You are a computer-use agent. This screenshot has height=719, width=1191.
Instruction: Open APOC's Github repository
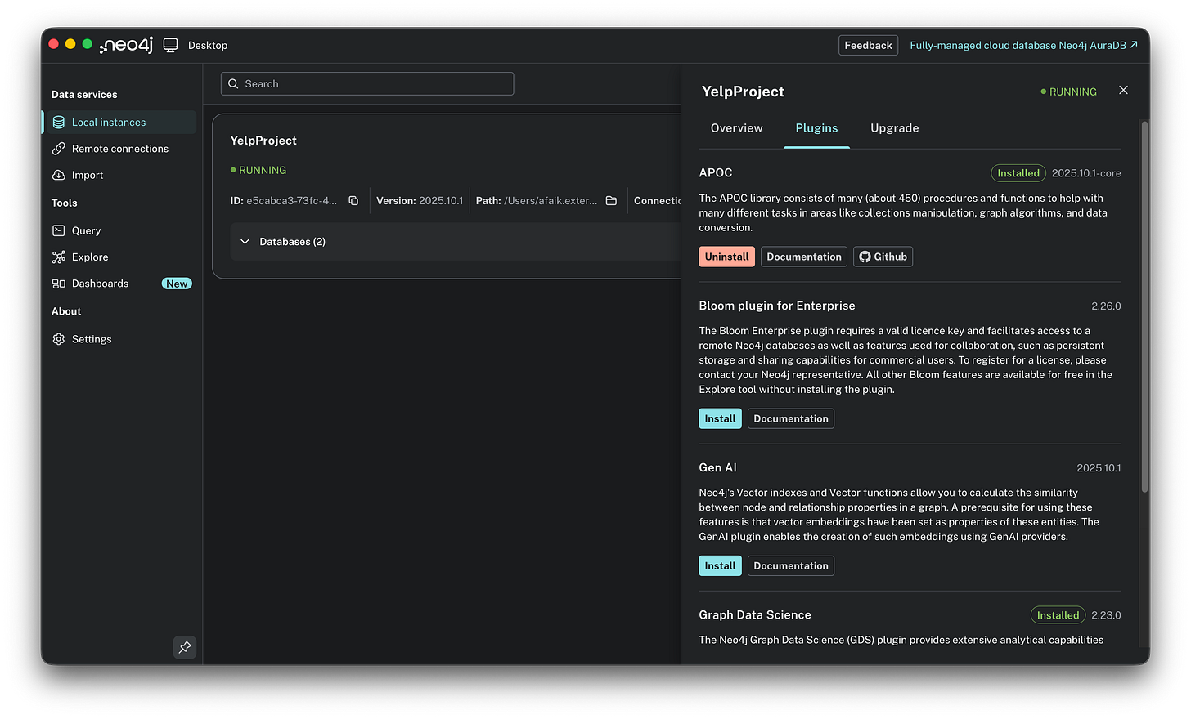[883, 256]
